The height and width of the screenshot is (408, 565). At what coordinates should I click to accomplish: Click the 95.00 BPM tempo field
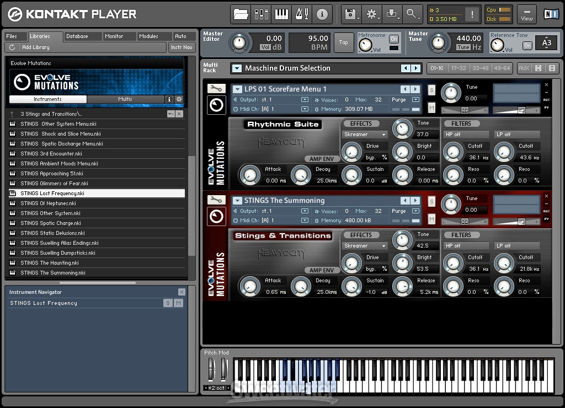click(x=310, y=42)
